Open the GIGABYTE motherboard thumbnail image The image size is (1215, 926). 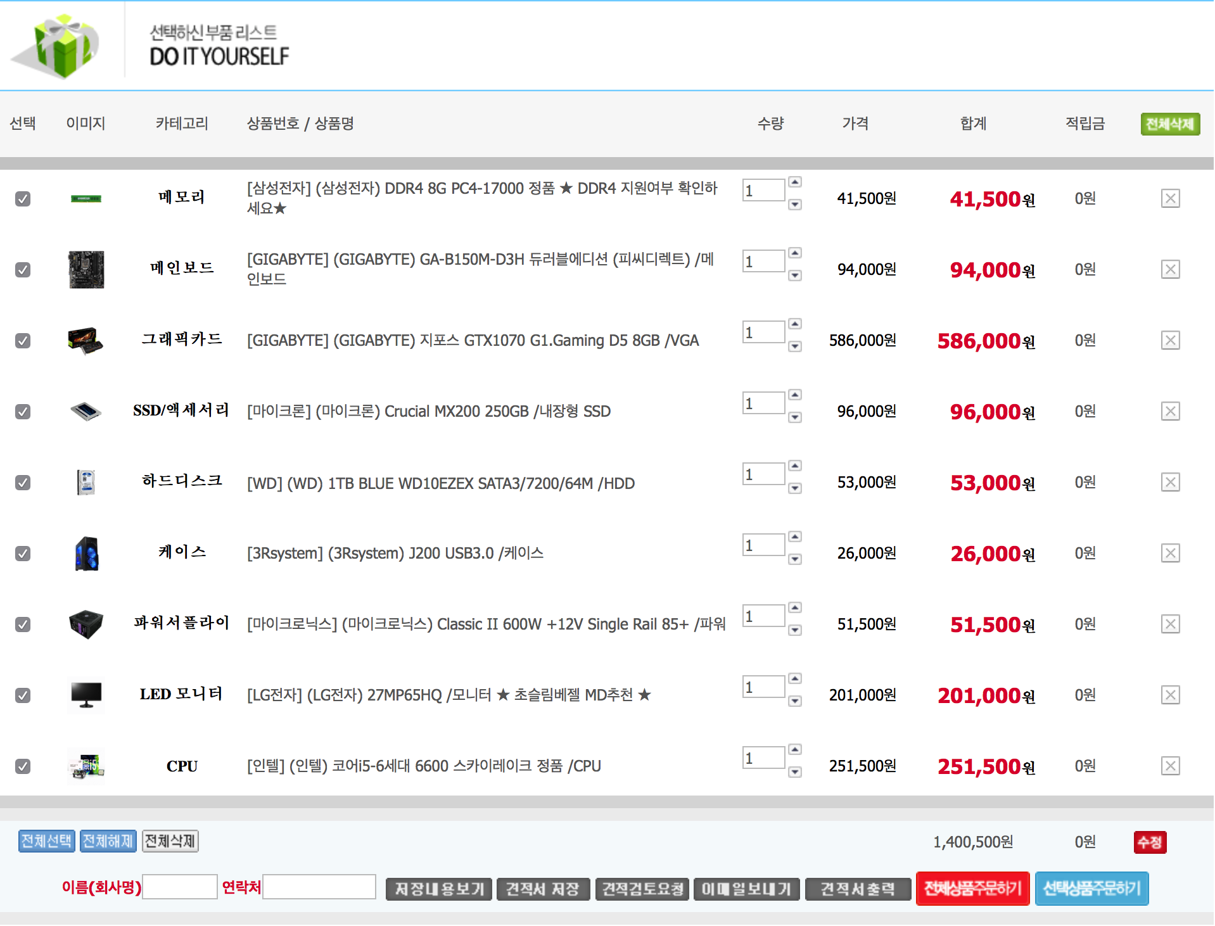point(86,270)
